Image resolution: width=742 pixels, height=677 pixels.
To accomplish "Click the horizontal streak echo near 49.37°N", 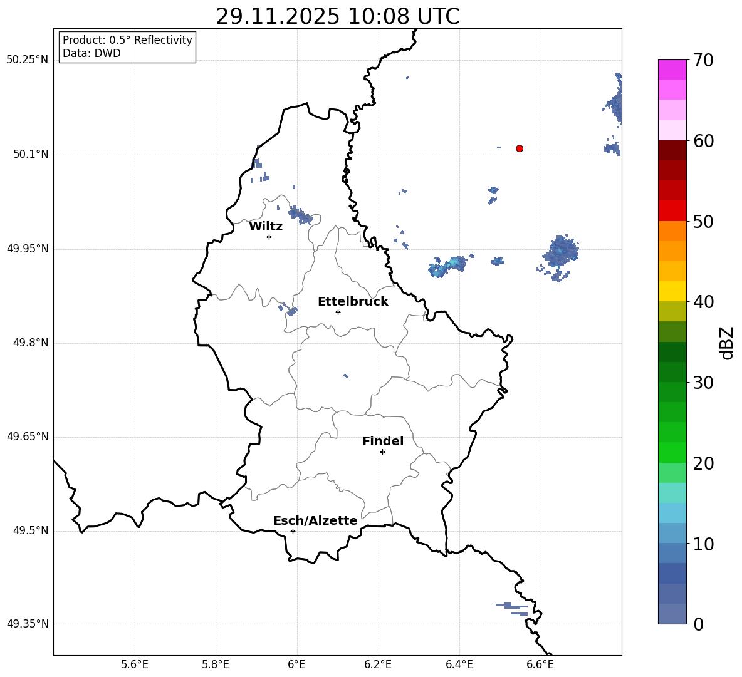I will click(x=513, y=609).
